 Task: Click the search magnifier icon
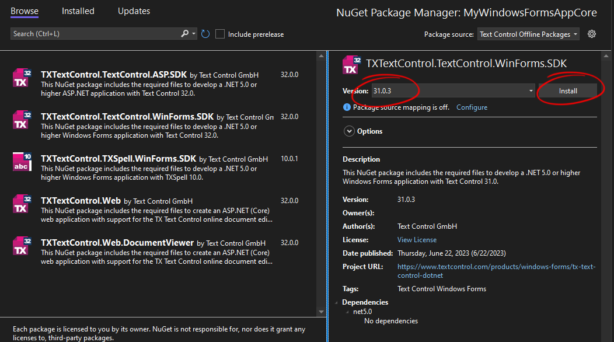[x=184, y=34]
